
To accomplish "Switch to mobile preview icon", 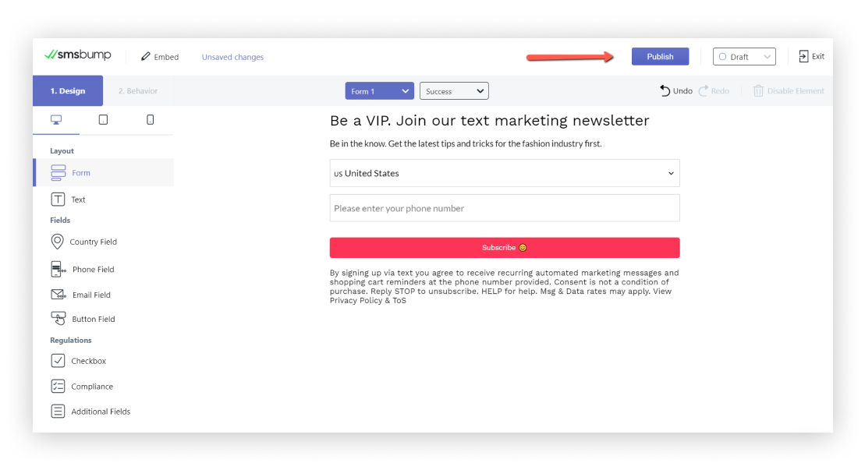I will [x=150, y=119].
